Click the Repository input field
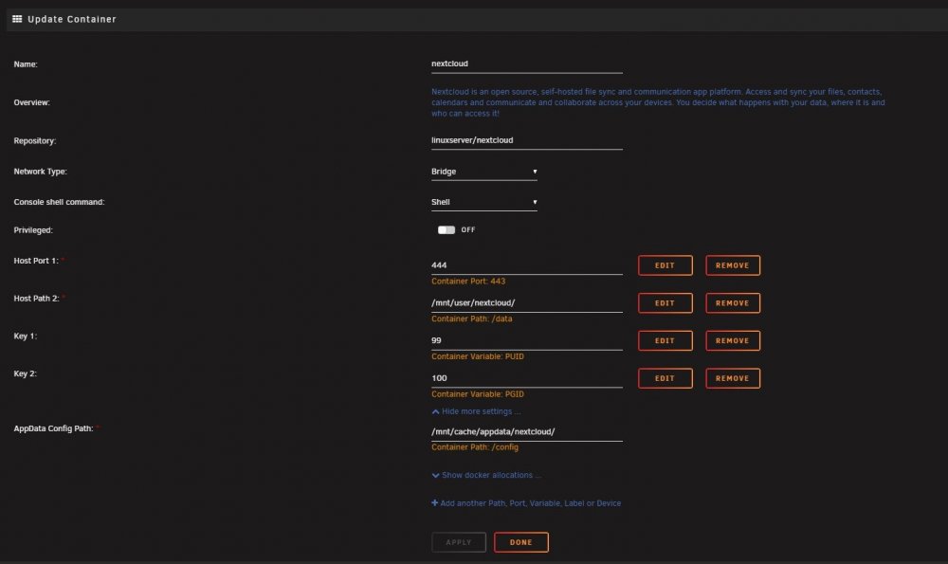The height and width of the screenshot is (564, 948). (526, 140)
